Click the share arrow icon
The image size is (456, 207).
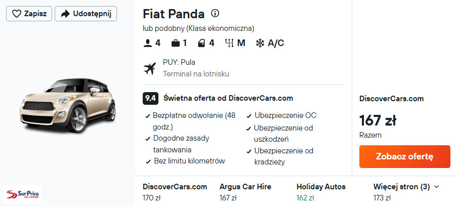pyautogui.click(x=65, y=14)
